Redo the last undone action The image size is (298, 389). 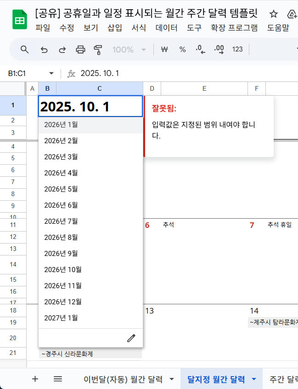pos(62,49)
